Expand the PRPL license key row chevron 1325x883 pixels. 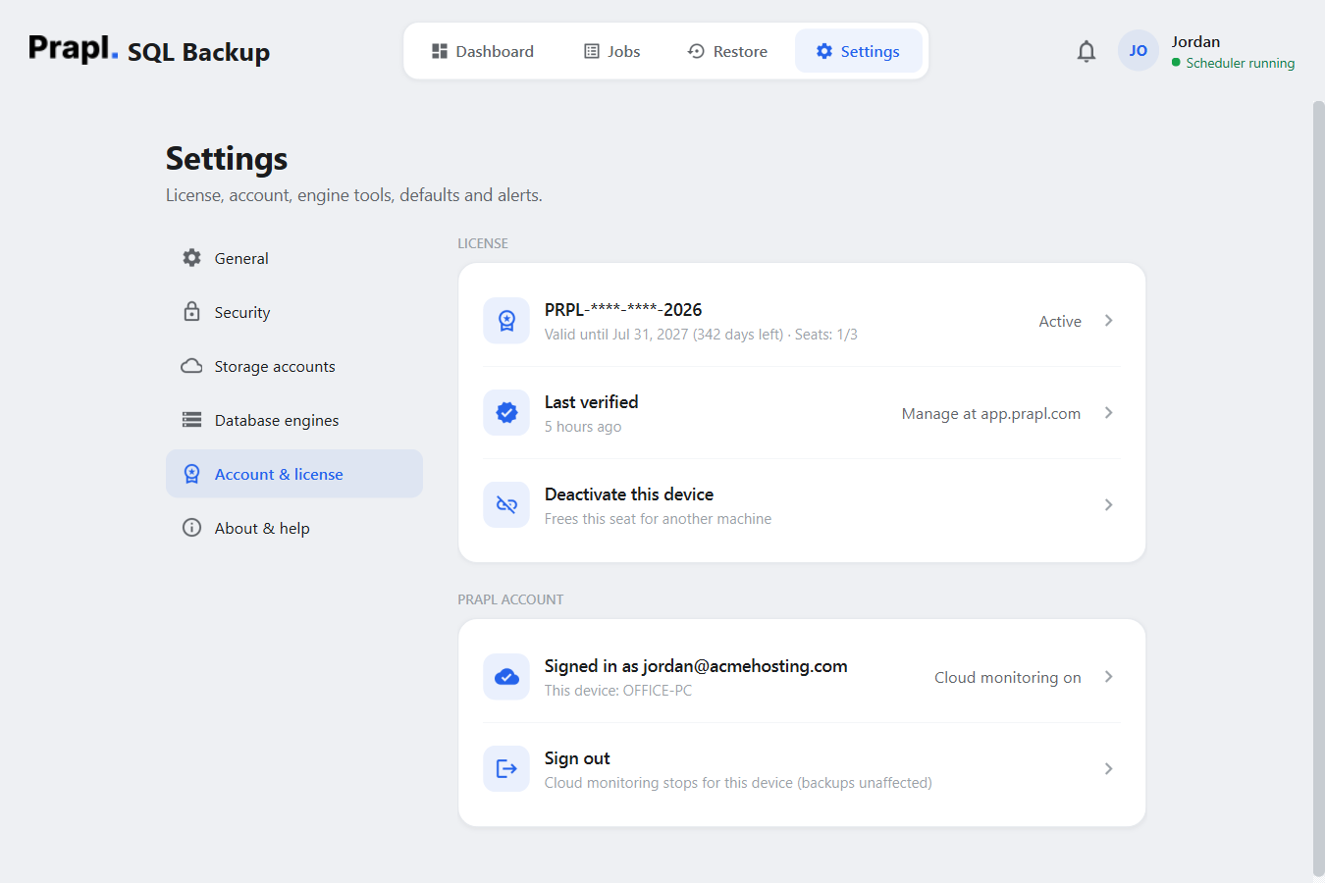(x=1108, y=321)
